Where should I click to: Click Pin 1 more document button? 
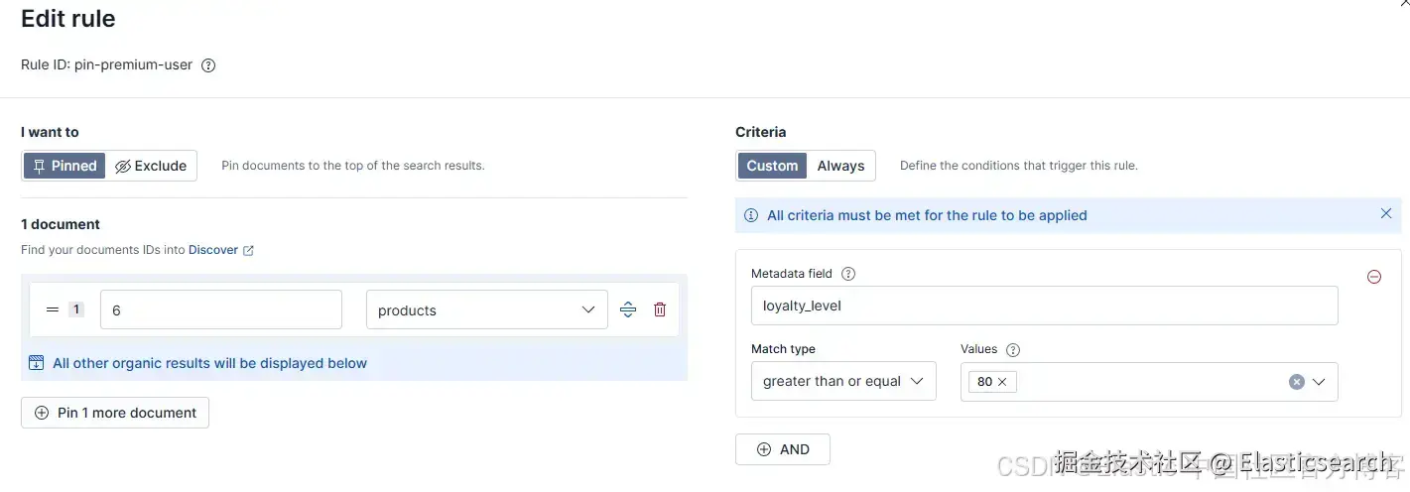point(115,413)
